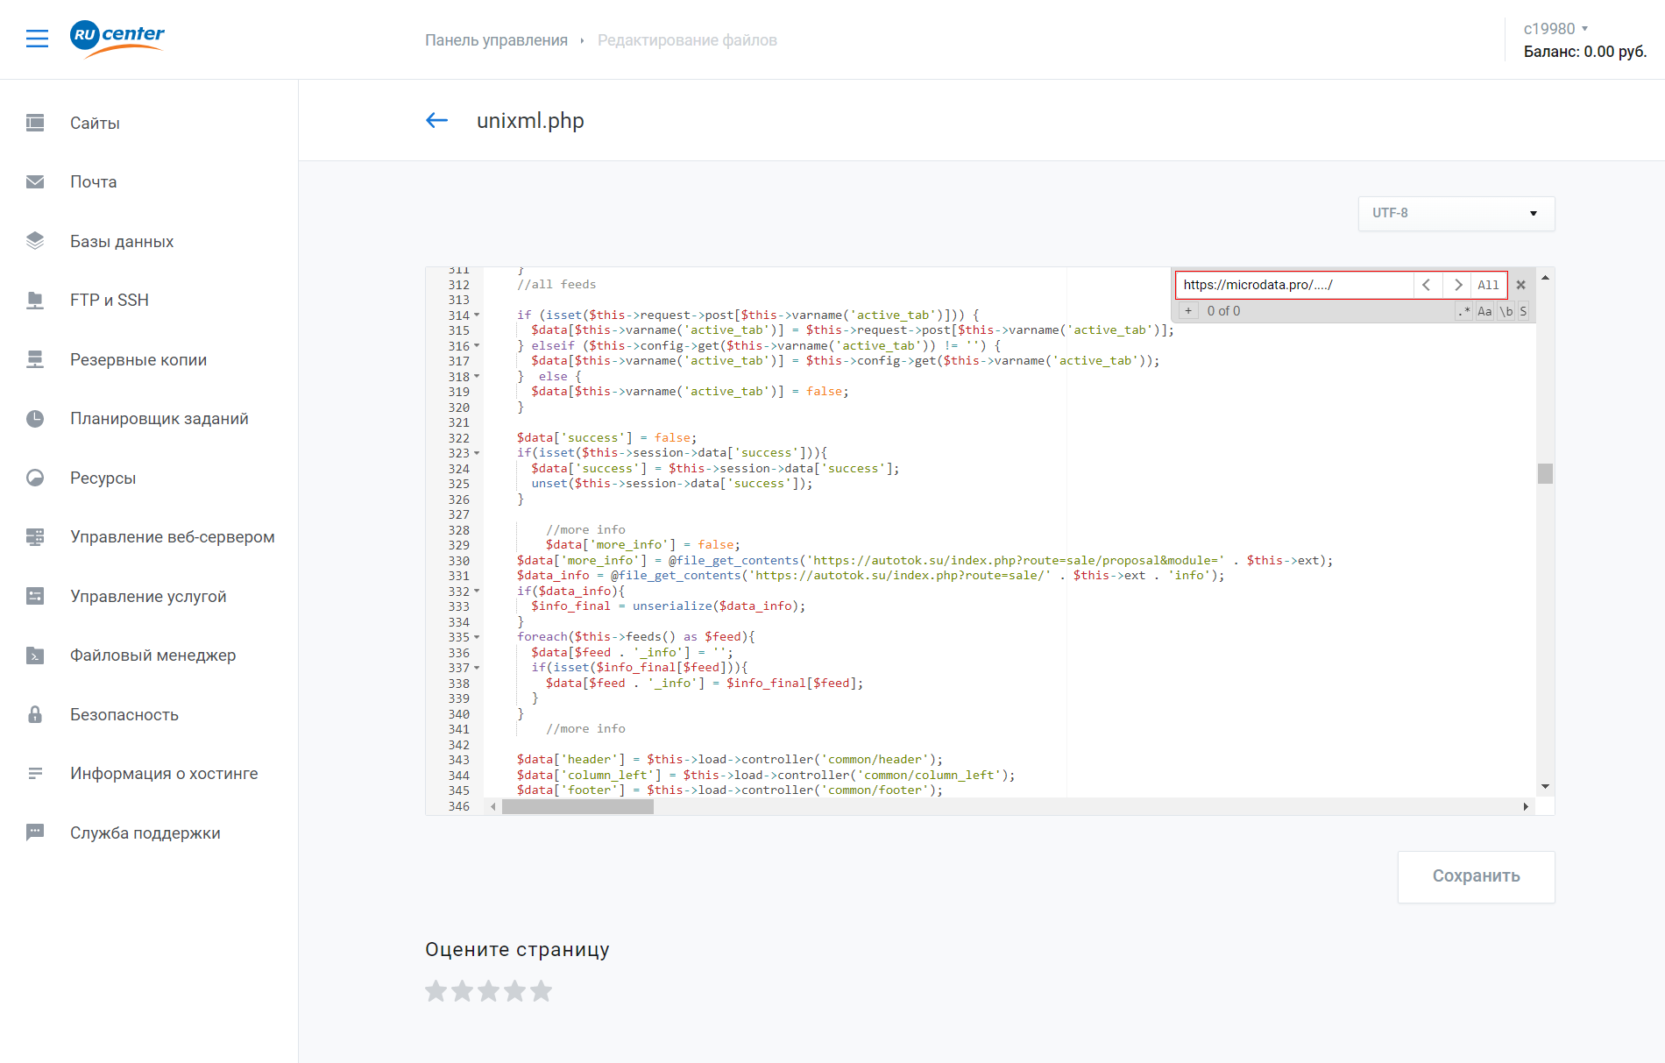The width and height of the screenshot is (1665, 1063).
Task: Click the Базы данных layers icon
Action: click(35, 241)
